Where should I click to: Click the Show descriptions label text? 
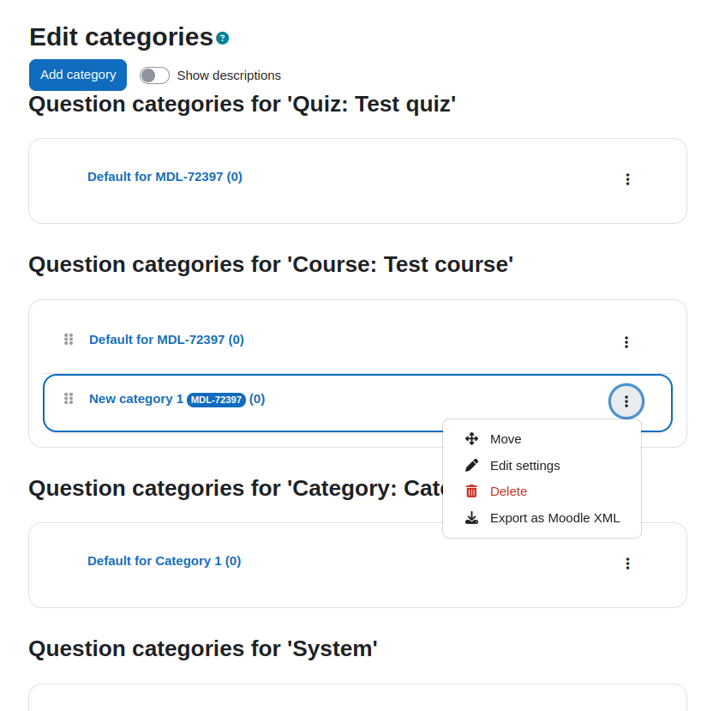point(229,75)
